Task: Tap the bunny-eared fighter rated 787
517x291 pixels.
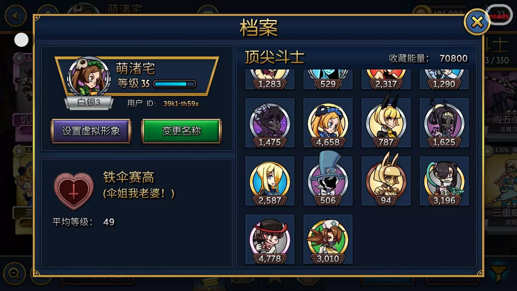Action: point(386,123)
